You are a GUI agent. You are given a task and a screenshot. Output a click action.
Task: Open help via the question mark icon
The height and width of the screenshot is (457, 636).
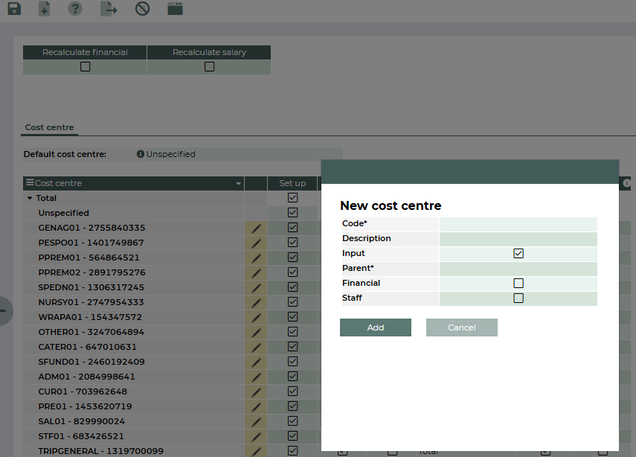[75, 9]
